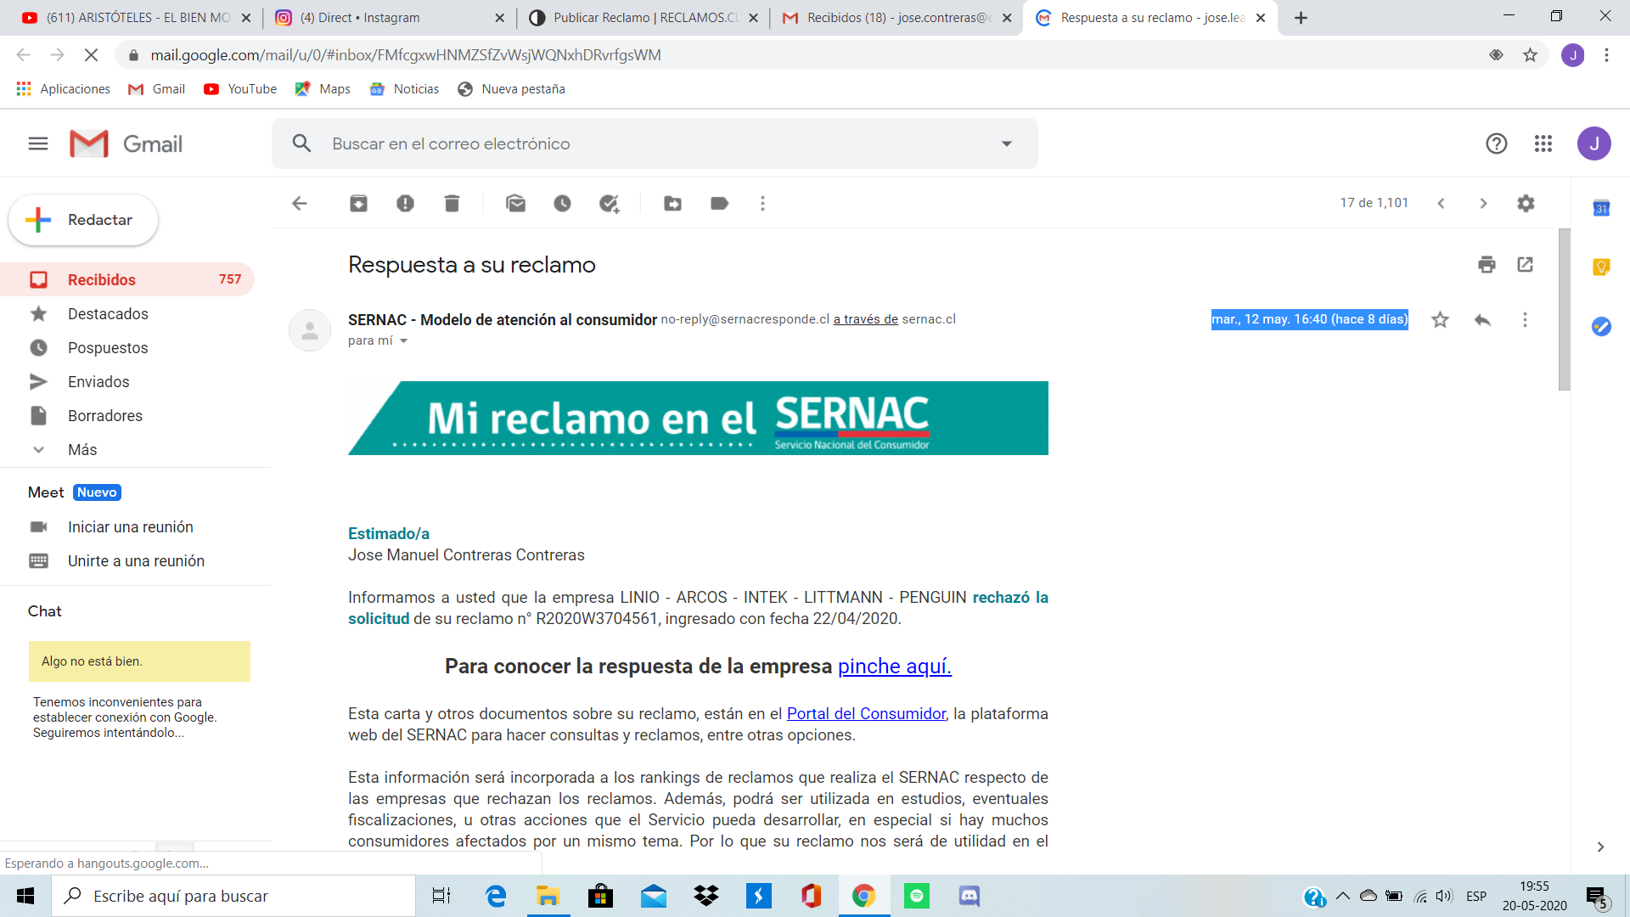Stop loading page button

(x=91, y=55)
